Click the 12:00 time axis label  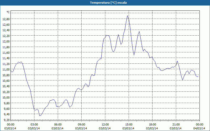coord(105,125)
